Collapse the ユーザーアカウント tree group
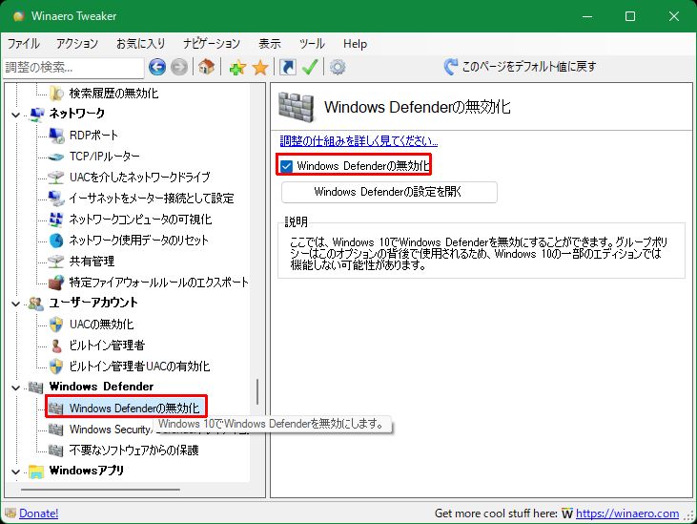Viewport: 697px width, 524px height. 15,304
